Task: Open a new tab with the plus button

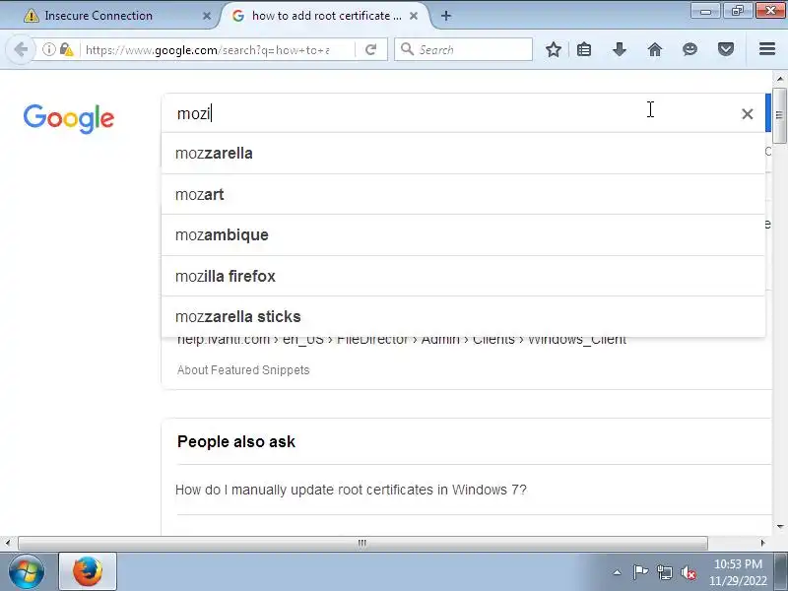Action: pos(446,16)
